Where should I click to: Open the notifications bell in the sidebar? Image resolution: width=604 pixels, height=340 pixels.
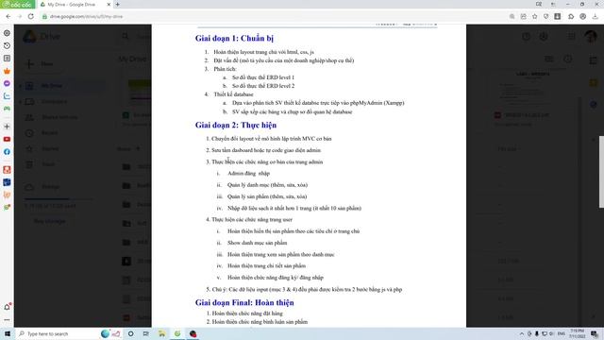tap(7, 307)
